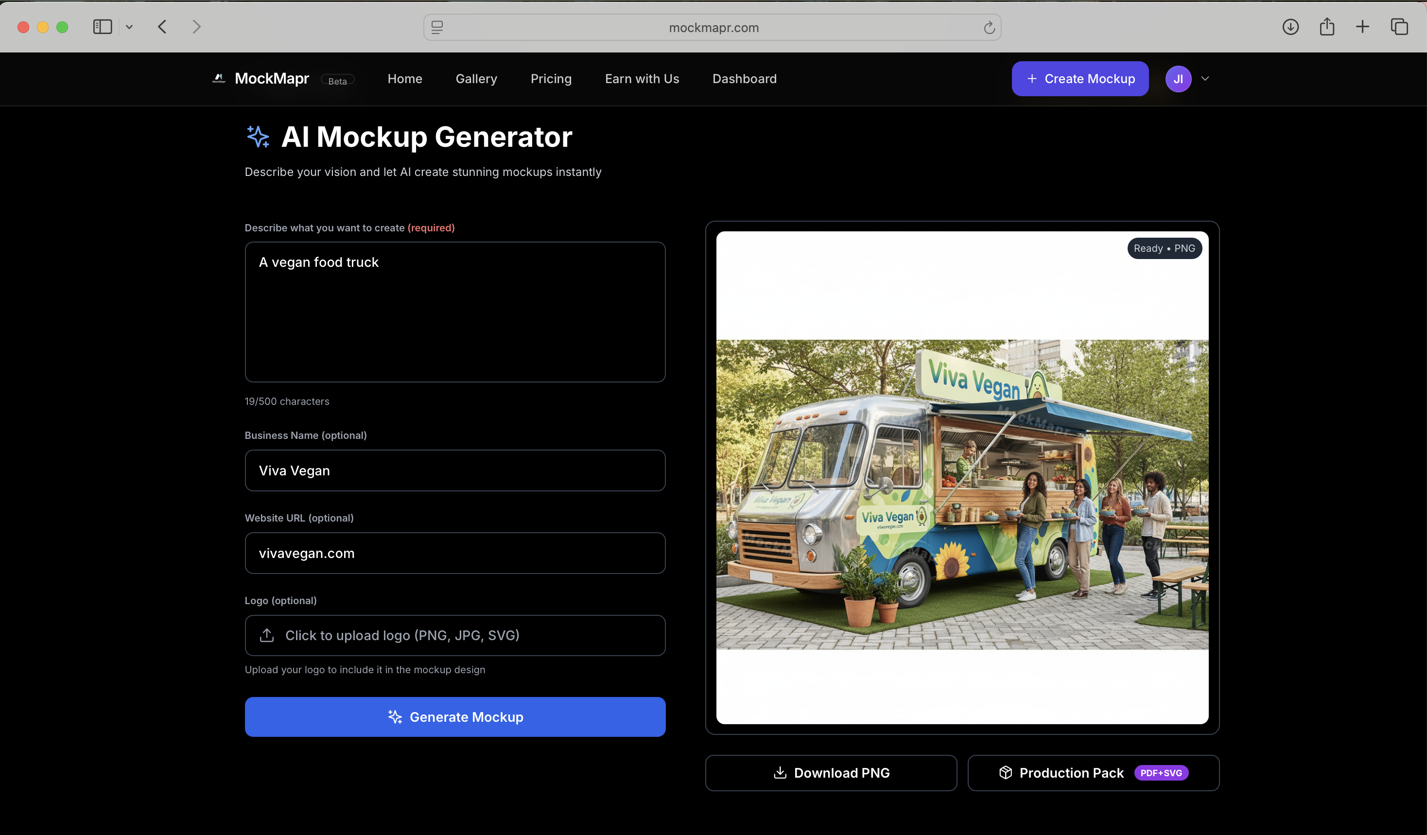Select the Pricing menu item
The width and height of the screenshot is (1427, 835).
pos(551,79)
